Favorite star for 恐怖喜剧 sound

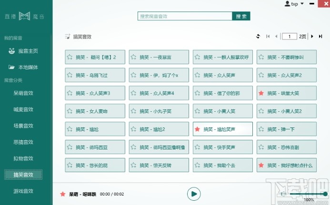coord(261,147)
